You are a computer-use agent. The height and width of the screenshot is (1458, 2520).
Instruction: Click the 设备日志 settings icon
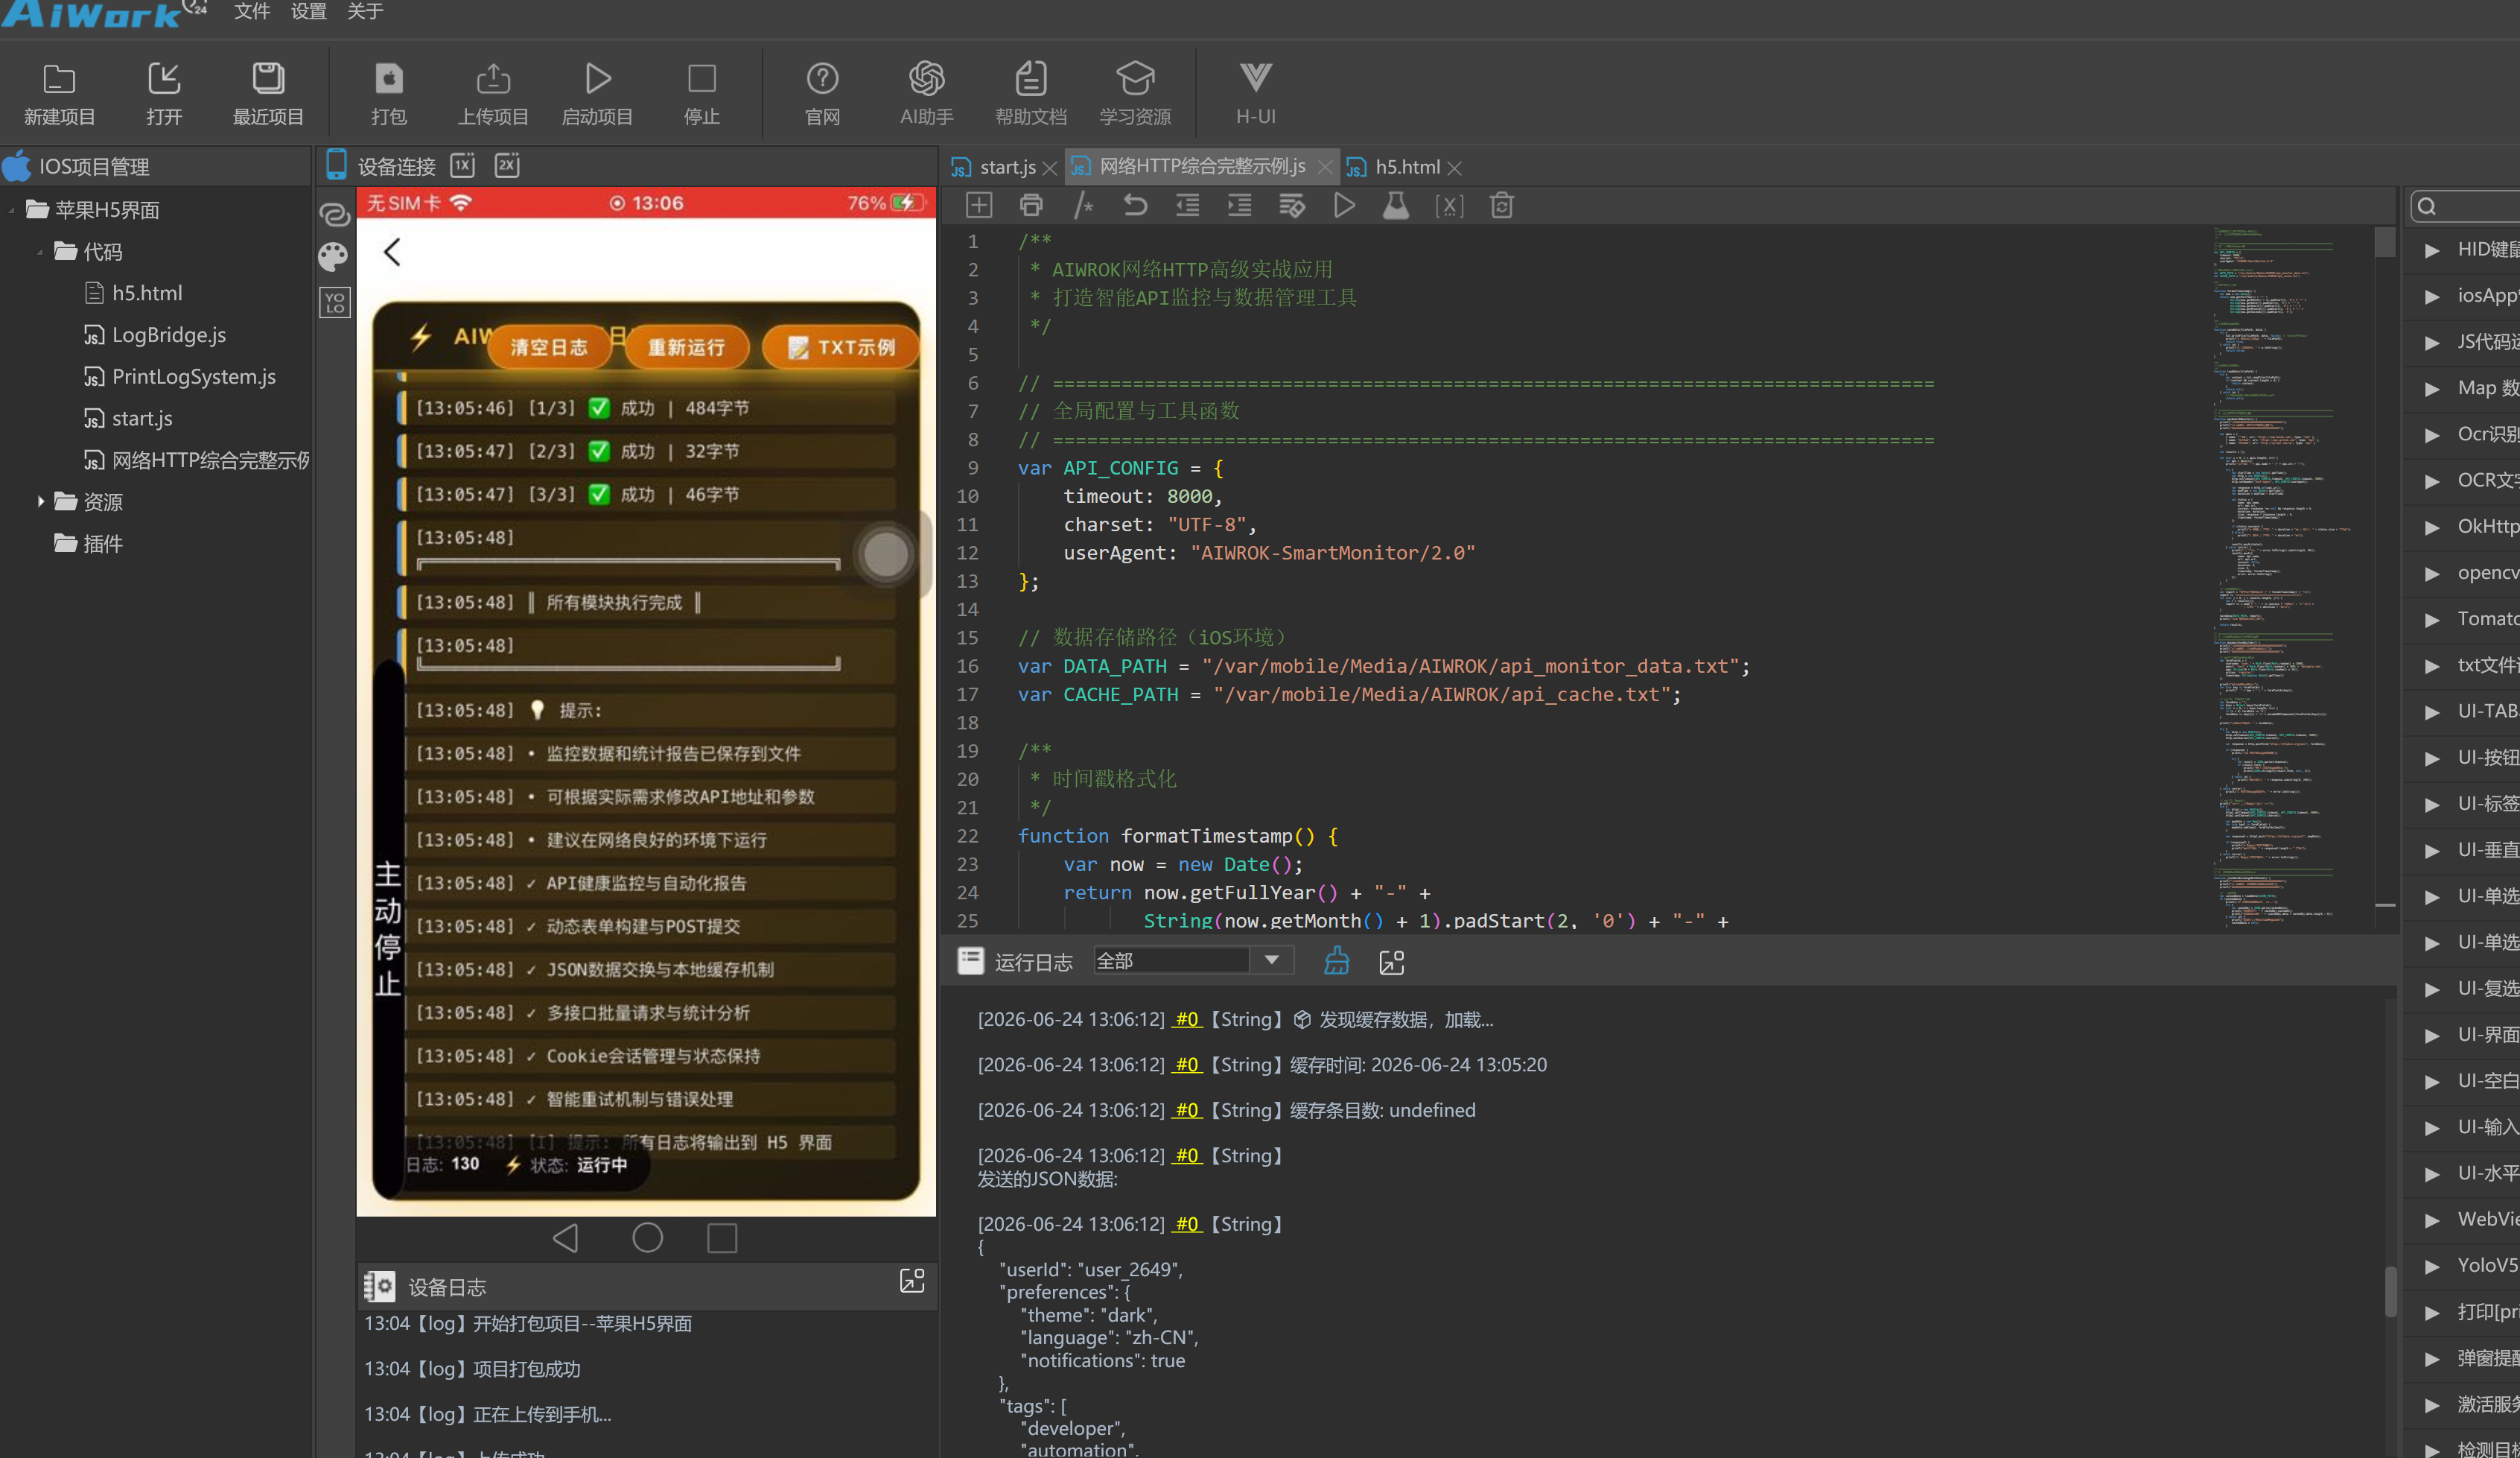pos(380,1286)
